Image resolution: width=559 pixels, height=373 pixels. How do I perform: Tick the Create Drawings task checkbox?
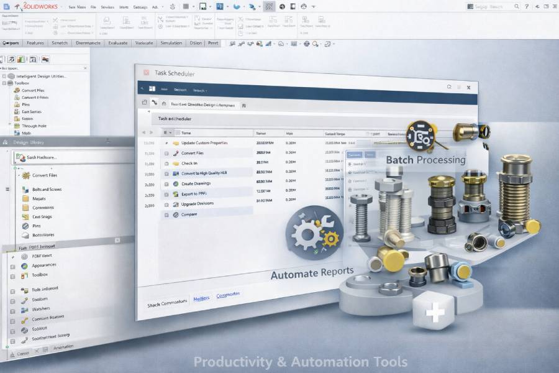coord(166,184)
